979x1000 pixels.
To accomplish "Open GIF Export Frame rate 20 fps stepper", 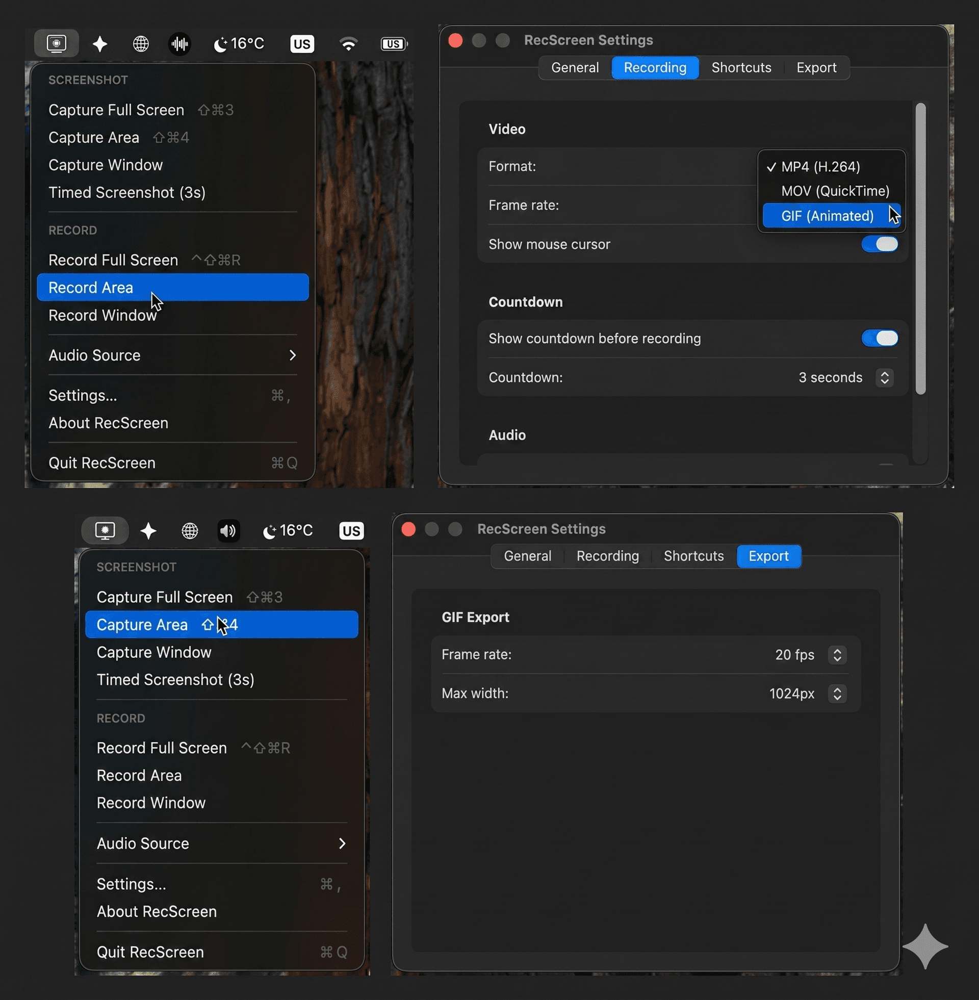I will [x=837, y=655].
